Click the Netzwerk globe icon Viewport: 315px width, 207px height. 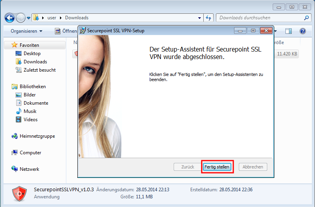15,169
